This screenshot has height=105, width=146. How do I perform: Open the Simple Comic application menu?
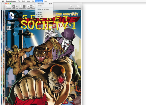click(x=11, y=1)
